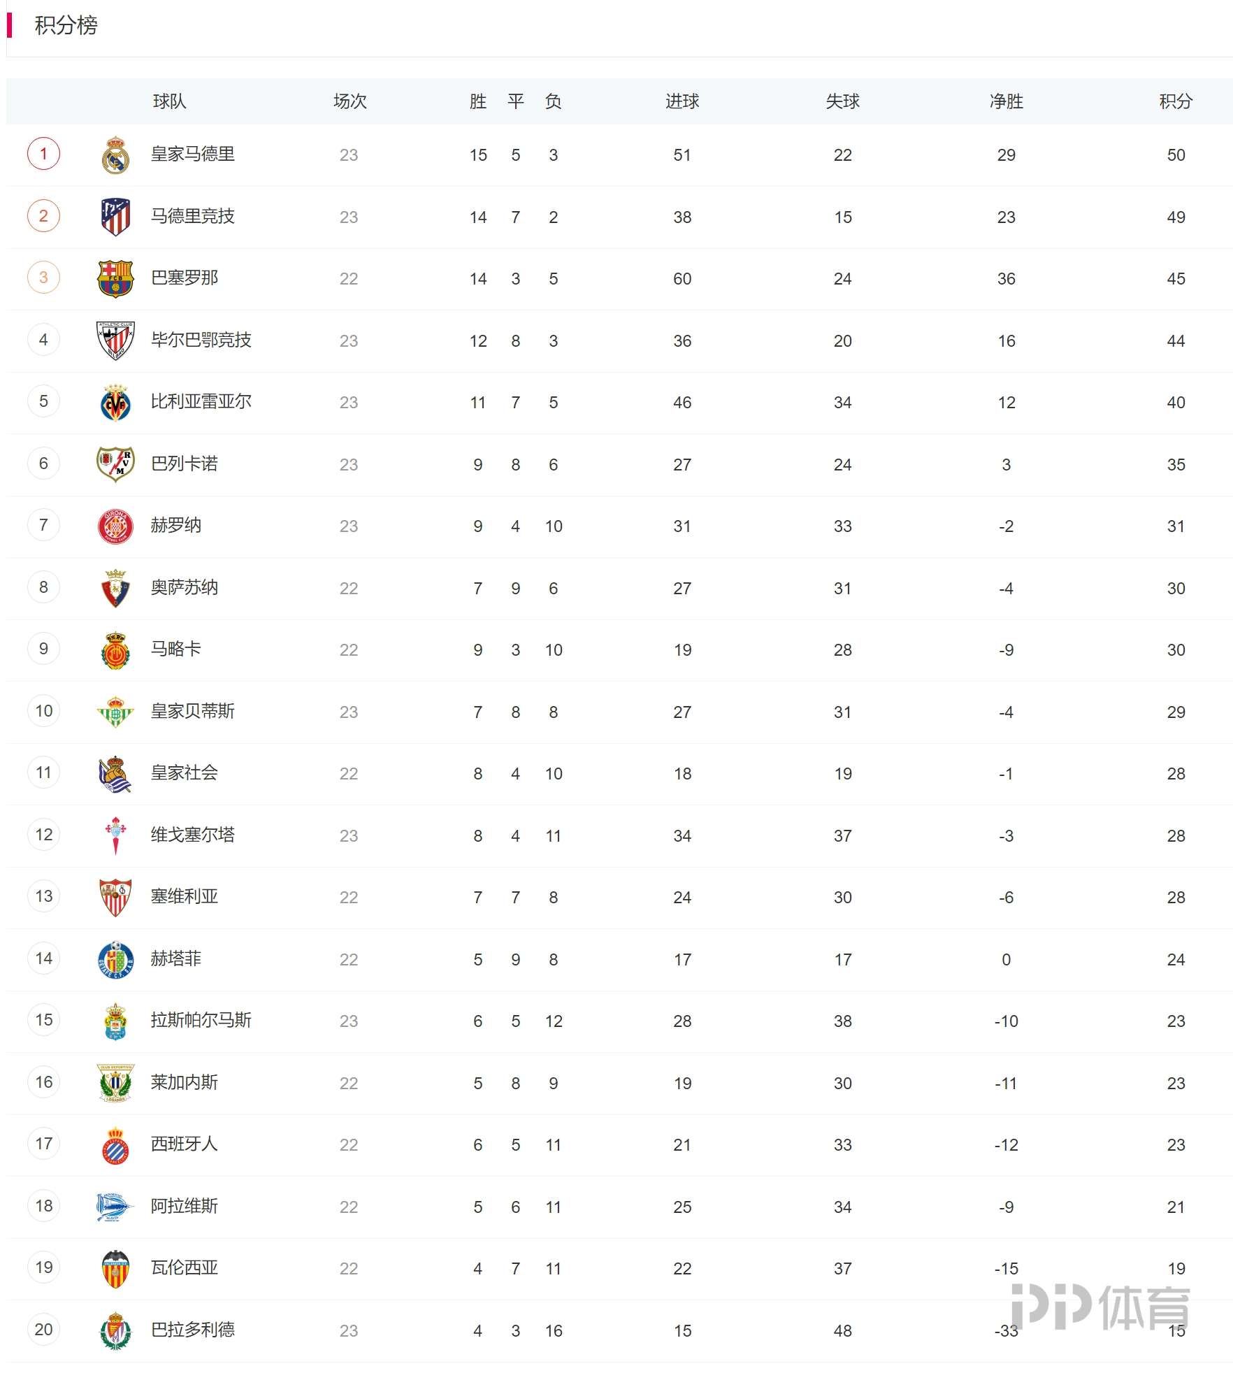
Task: Open the 皇家马德里 team link
Action: pyautogui.click(x=193, y=154)
